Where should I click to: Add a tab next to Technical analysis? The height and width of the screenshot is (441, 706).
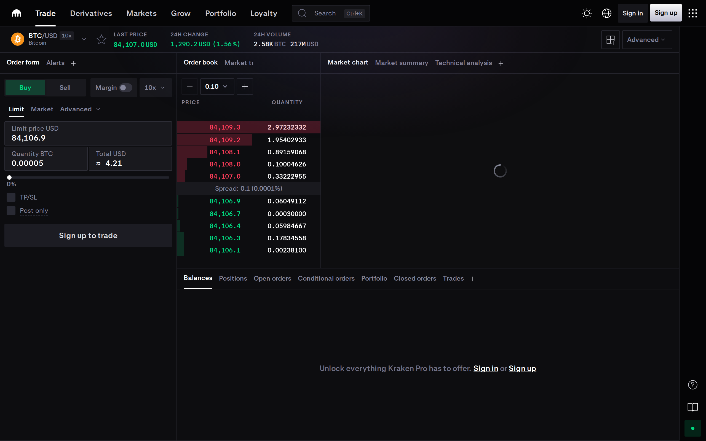(501, 63)
